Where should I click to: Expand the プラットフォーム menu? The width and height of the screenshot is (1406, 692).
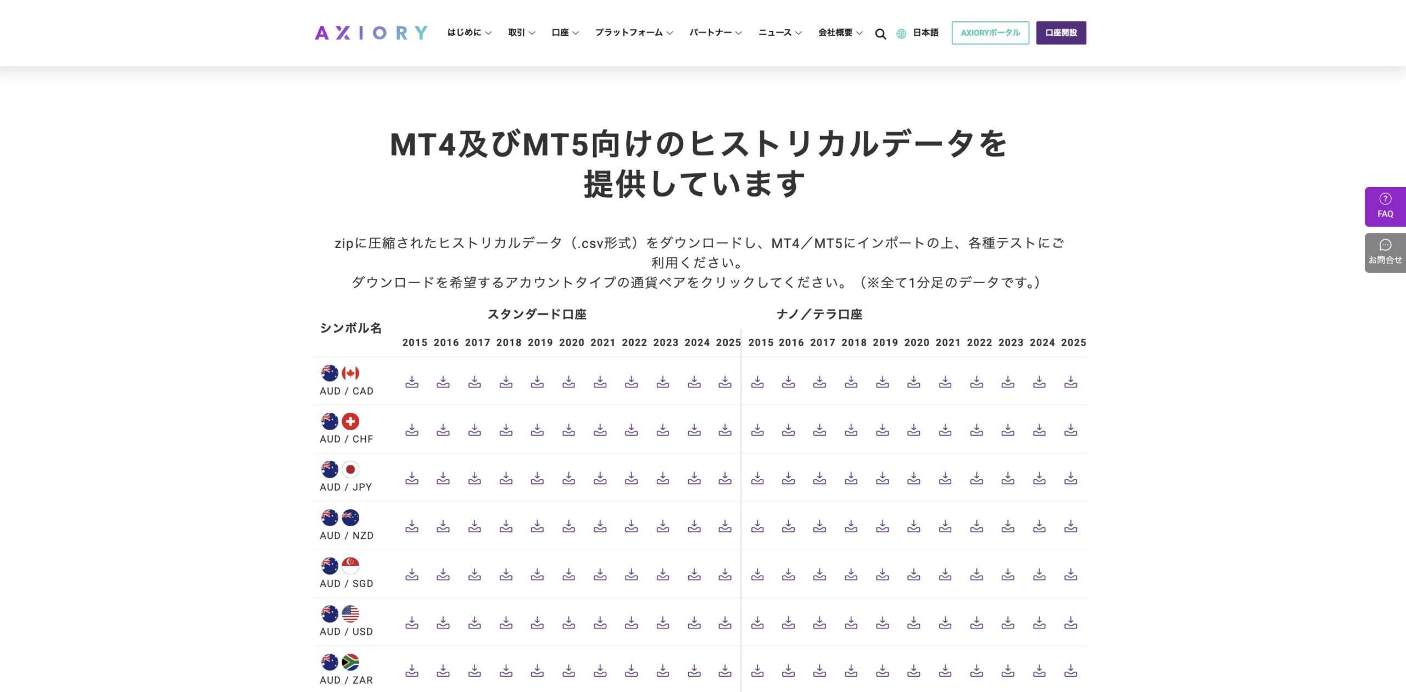pos(634,33)
